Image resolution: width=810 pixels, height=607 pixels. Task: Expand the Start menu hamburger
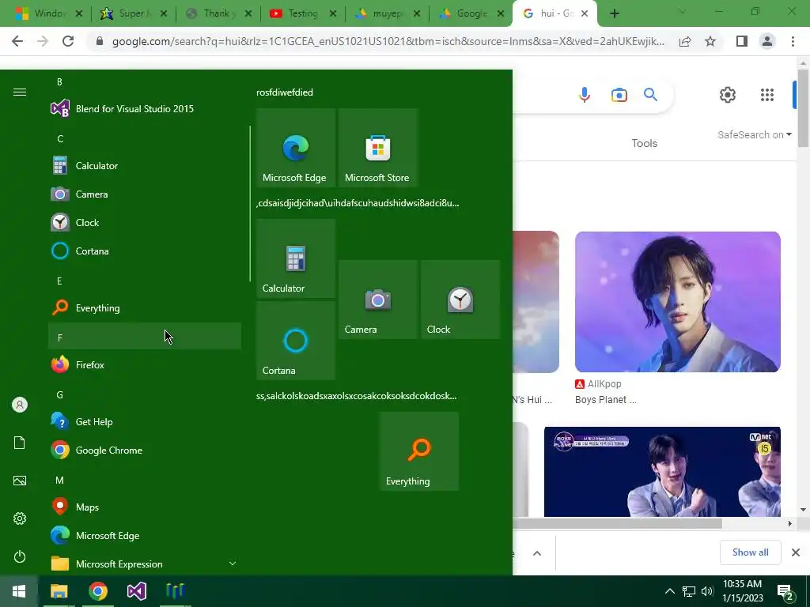20,92
